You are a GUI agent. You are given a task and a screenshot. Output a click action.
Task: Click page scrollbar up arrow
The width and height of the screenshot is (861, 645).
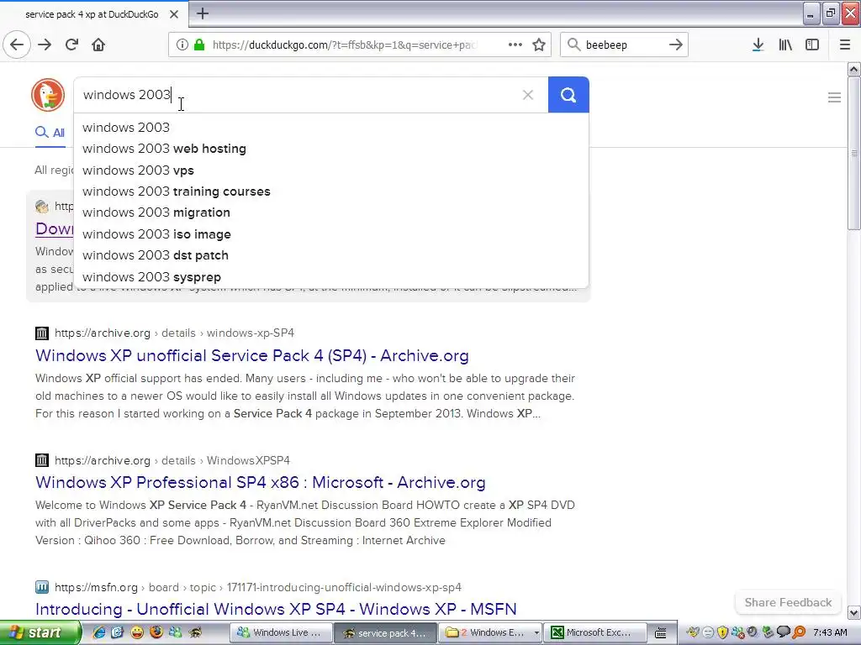(x=854, y=69)
